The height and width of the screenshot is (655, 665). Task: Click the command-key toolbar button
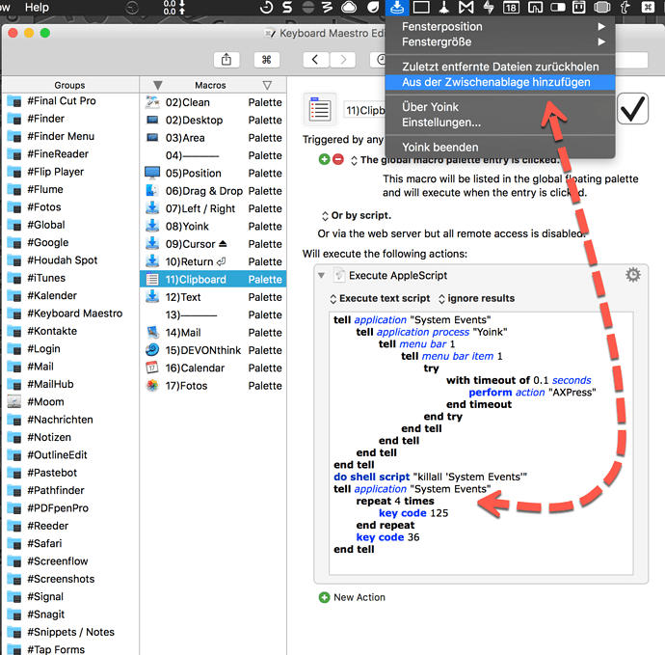coord(266,60)
